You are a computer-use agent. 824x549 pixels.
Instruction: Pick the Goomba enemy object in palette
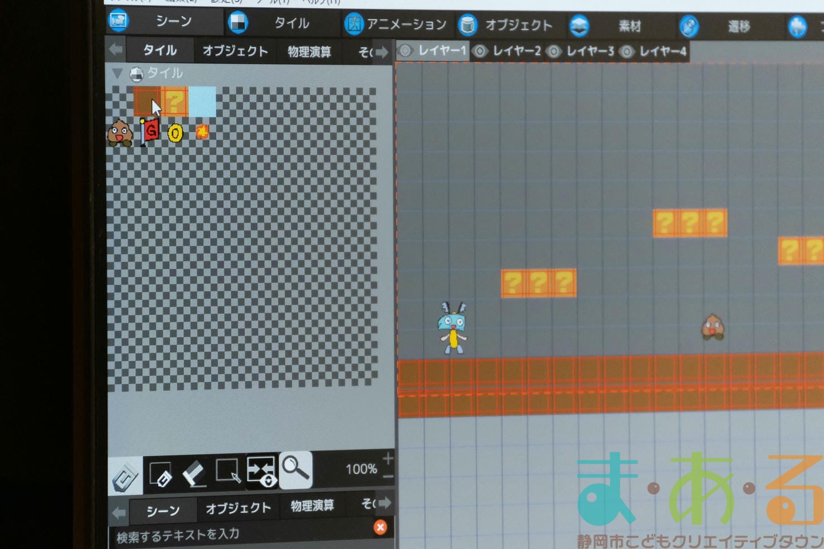[x=120, y=133]
